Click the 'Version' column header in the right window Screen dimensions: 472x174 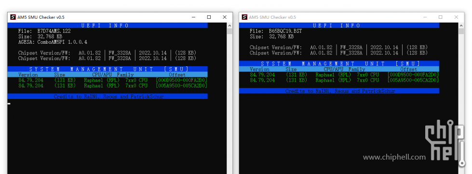click(259, 69)
